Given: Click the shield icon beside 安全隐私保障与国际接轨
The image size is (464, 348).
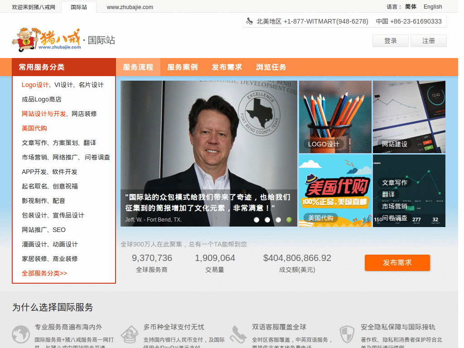Looking at the screenshot, I should pyautogui.click(x=347, y=334).
